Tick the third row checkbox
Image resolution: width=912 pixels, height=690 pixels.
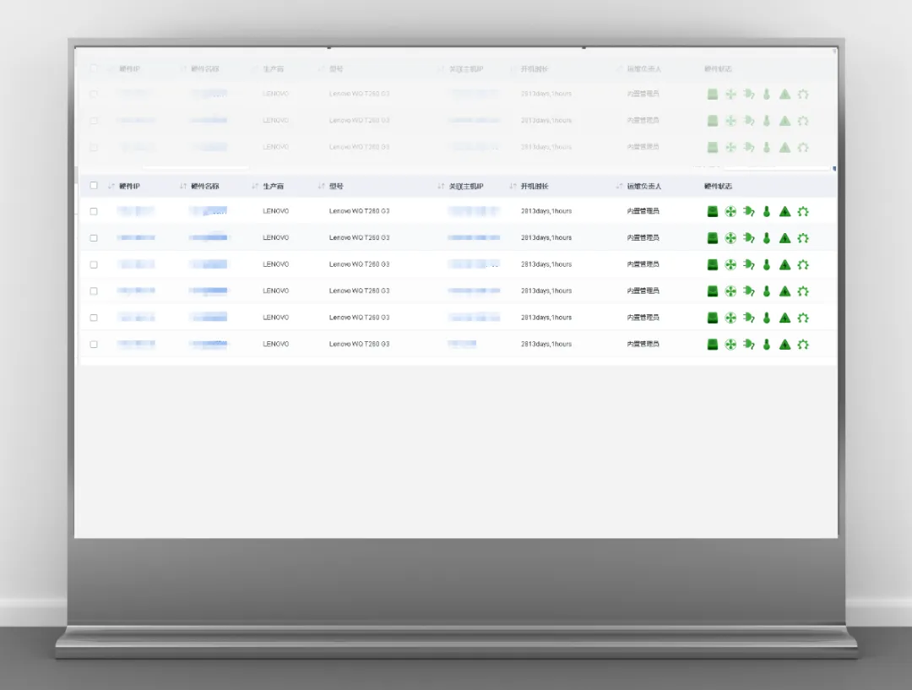coord(94,264)
